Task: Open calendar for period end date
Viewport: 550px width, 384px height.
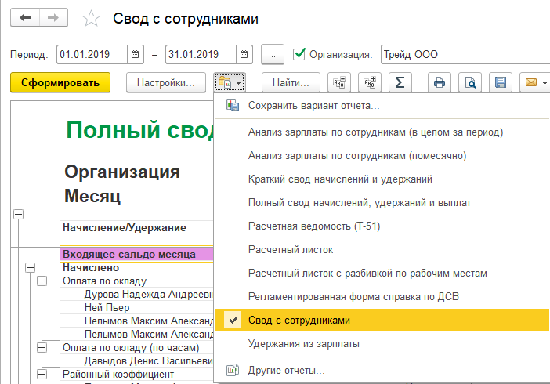Action: point(244,55)
